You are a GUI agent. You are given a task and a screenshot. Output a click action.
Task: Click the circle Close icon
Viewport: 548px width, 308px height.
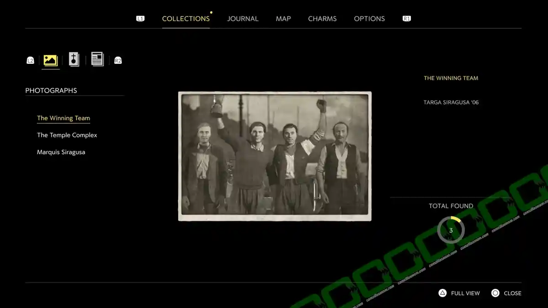(x=495, y=293)
